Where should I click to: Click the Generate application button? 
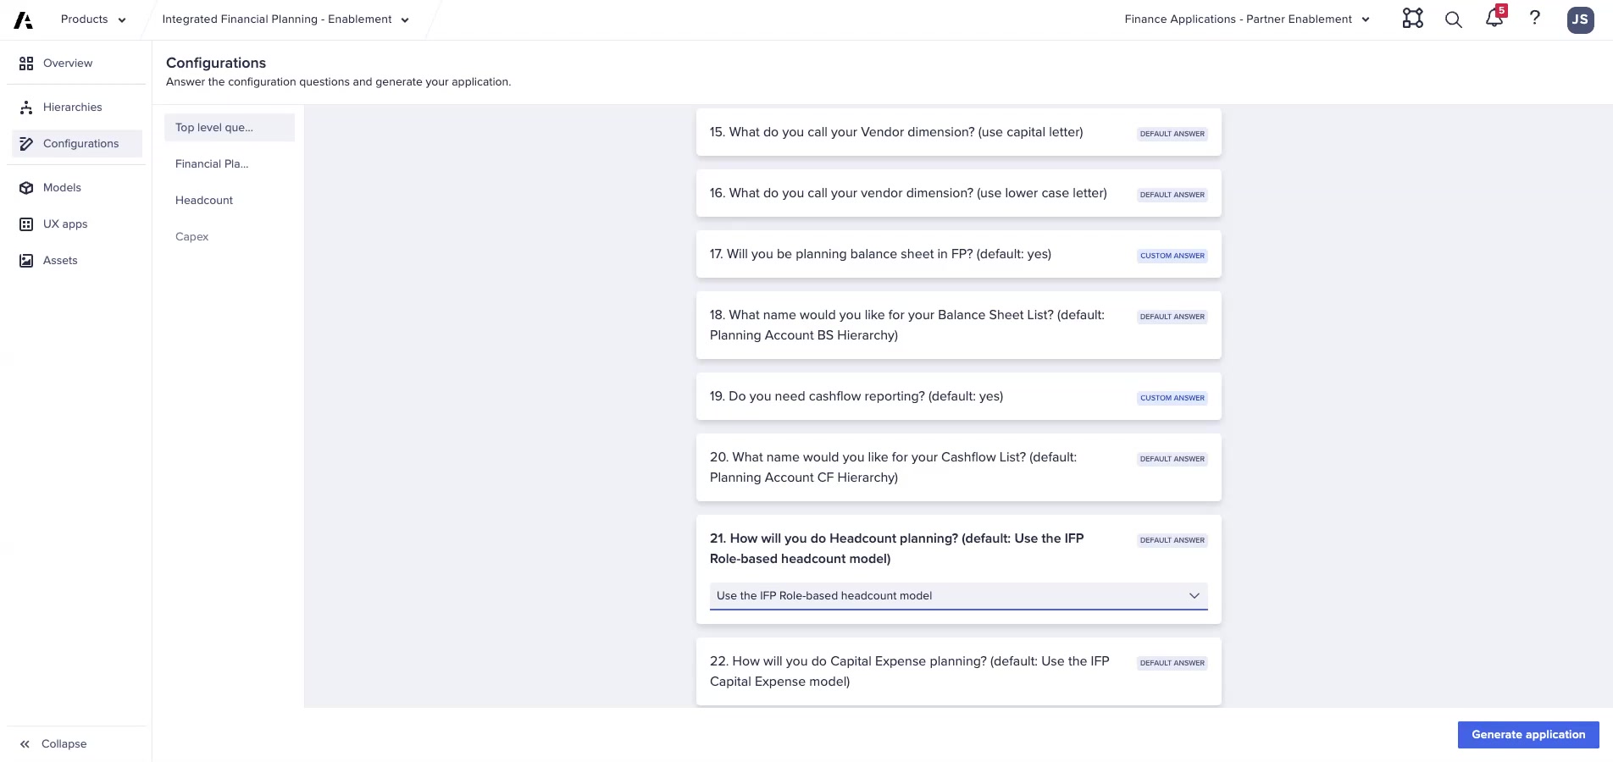(x=1527, y=734)
